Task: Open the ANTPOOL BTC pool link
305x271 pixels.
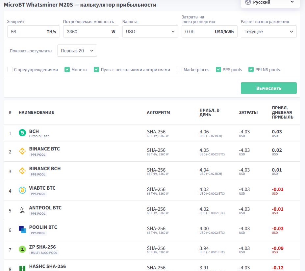Action: click(x=45, y=208)
